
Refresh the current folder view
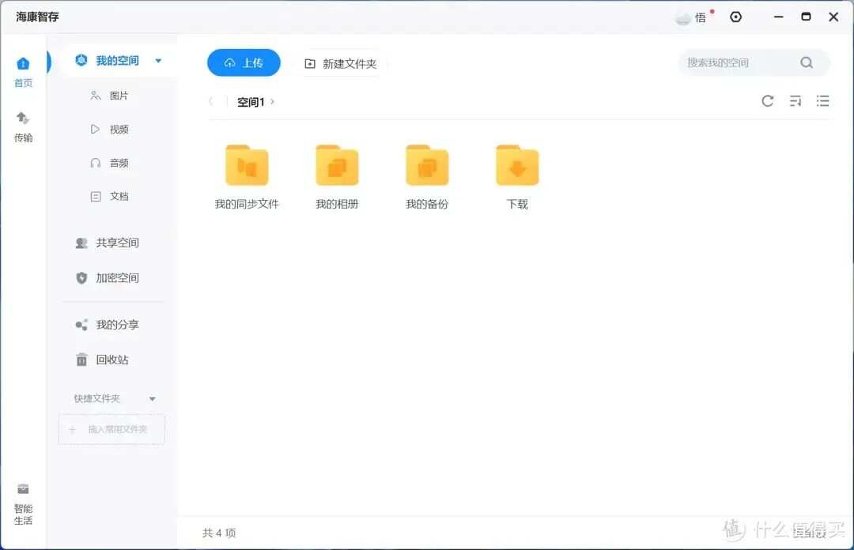point(767,101)
